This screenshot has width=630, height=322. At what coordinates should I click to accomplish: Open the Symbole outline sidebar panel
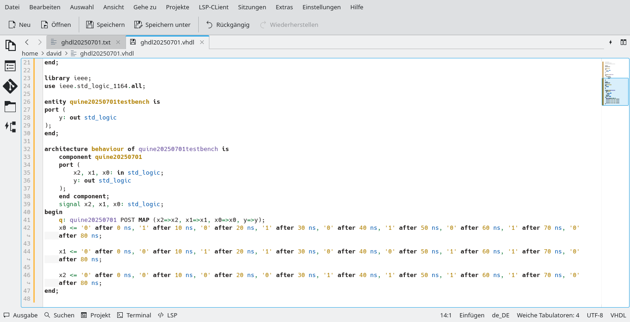pos(10,66)
